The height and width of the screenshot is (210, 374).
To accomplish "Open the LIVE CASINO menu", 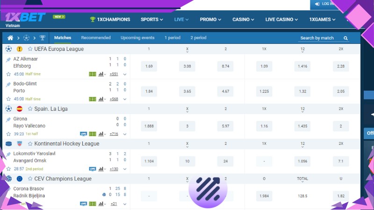I will point(281,20).
